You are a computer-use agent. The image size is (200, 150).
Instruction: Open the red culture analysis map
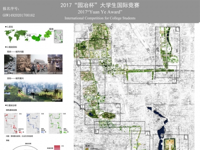pos(11,123)
